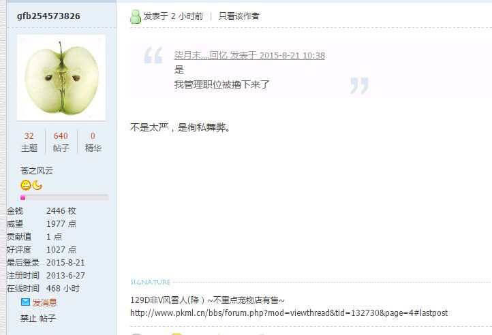
Task: Click the green user icon beside post time
Action: pos(136,16)
